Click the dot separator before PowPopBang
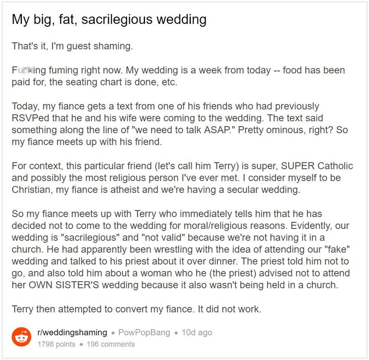Viewport: 369px width, 360px height. (113, 333)
